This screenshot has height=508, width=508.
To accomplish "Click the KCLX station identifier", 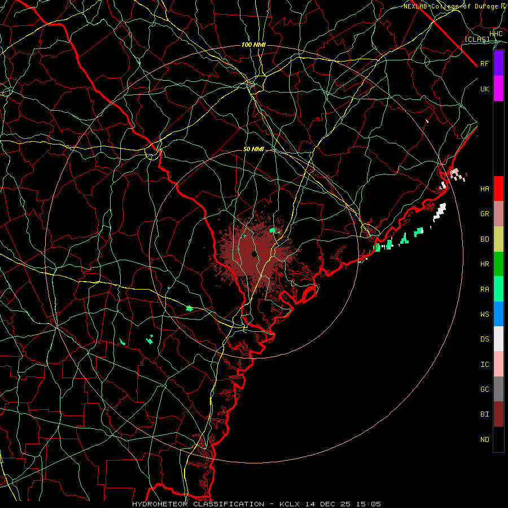I will point(290,504).
